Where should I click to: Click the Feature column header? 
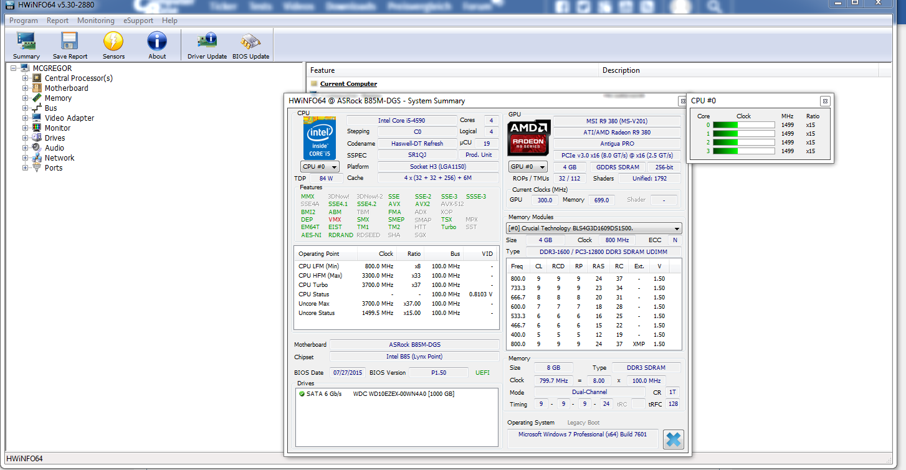452,70
